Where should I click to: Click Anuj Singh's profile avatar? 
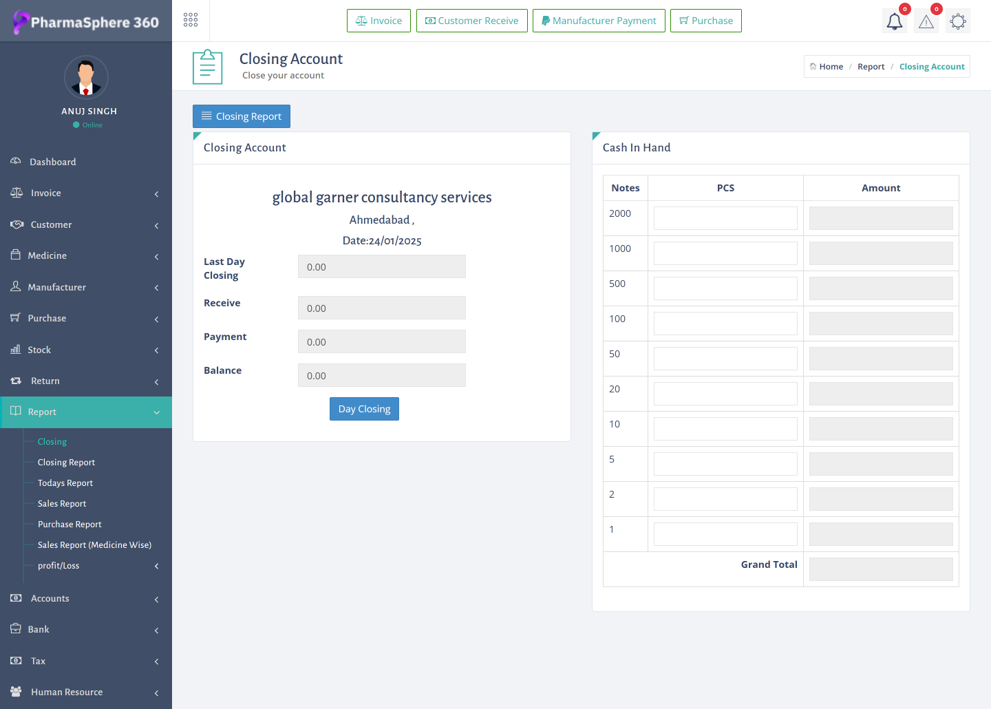86,77
